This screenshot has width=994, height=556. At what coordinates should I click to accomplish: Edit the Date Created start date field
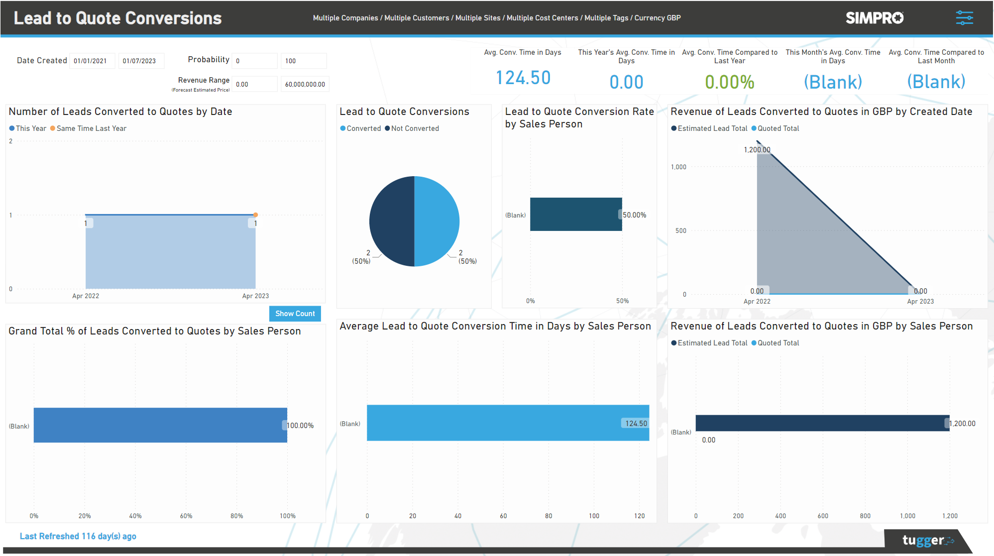coord(92,60)
